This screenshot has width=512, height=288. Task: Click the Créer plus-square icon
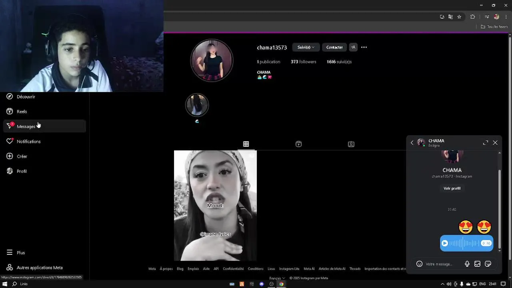coord(10,156)
